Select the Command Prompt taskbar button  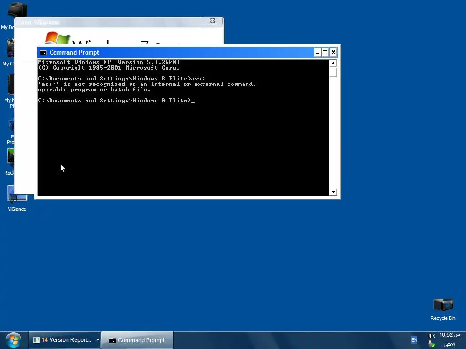coord(137,340)
